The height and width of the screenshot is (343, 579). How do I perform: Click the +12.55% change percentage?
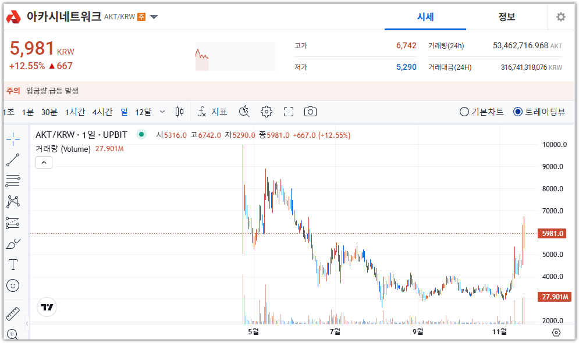point(27,66)
